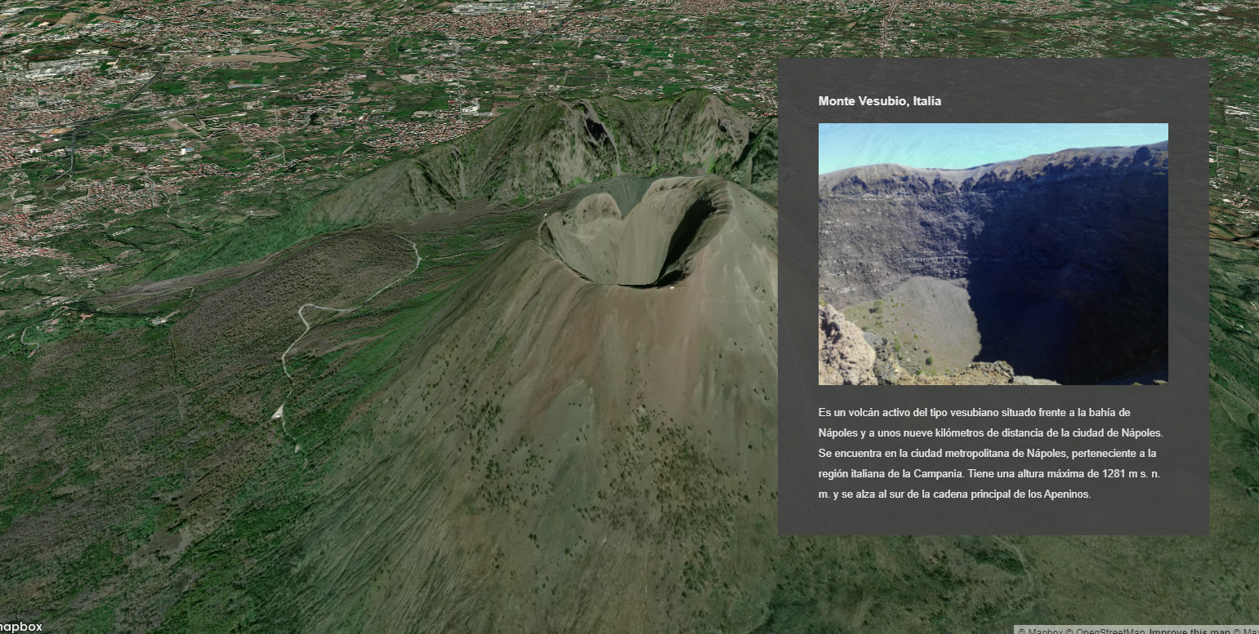Follow the "Improve this map" link
1259x634 pixels.
click(1190, 630)
